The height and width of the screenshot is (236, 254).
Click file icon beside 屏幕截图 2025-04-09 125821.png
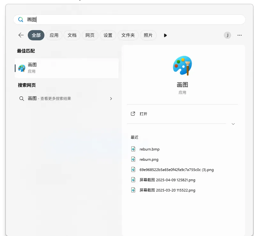133,180
